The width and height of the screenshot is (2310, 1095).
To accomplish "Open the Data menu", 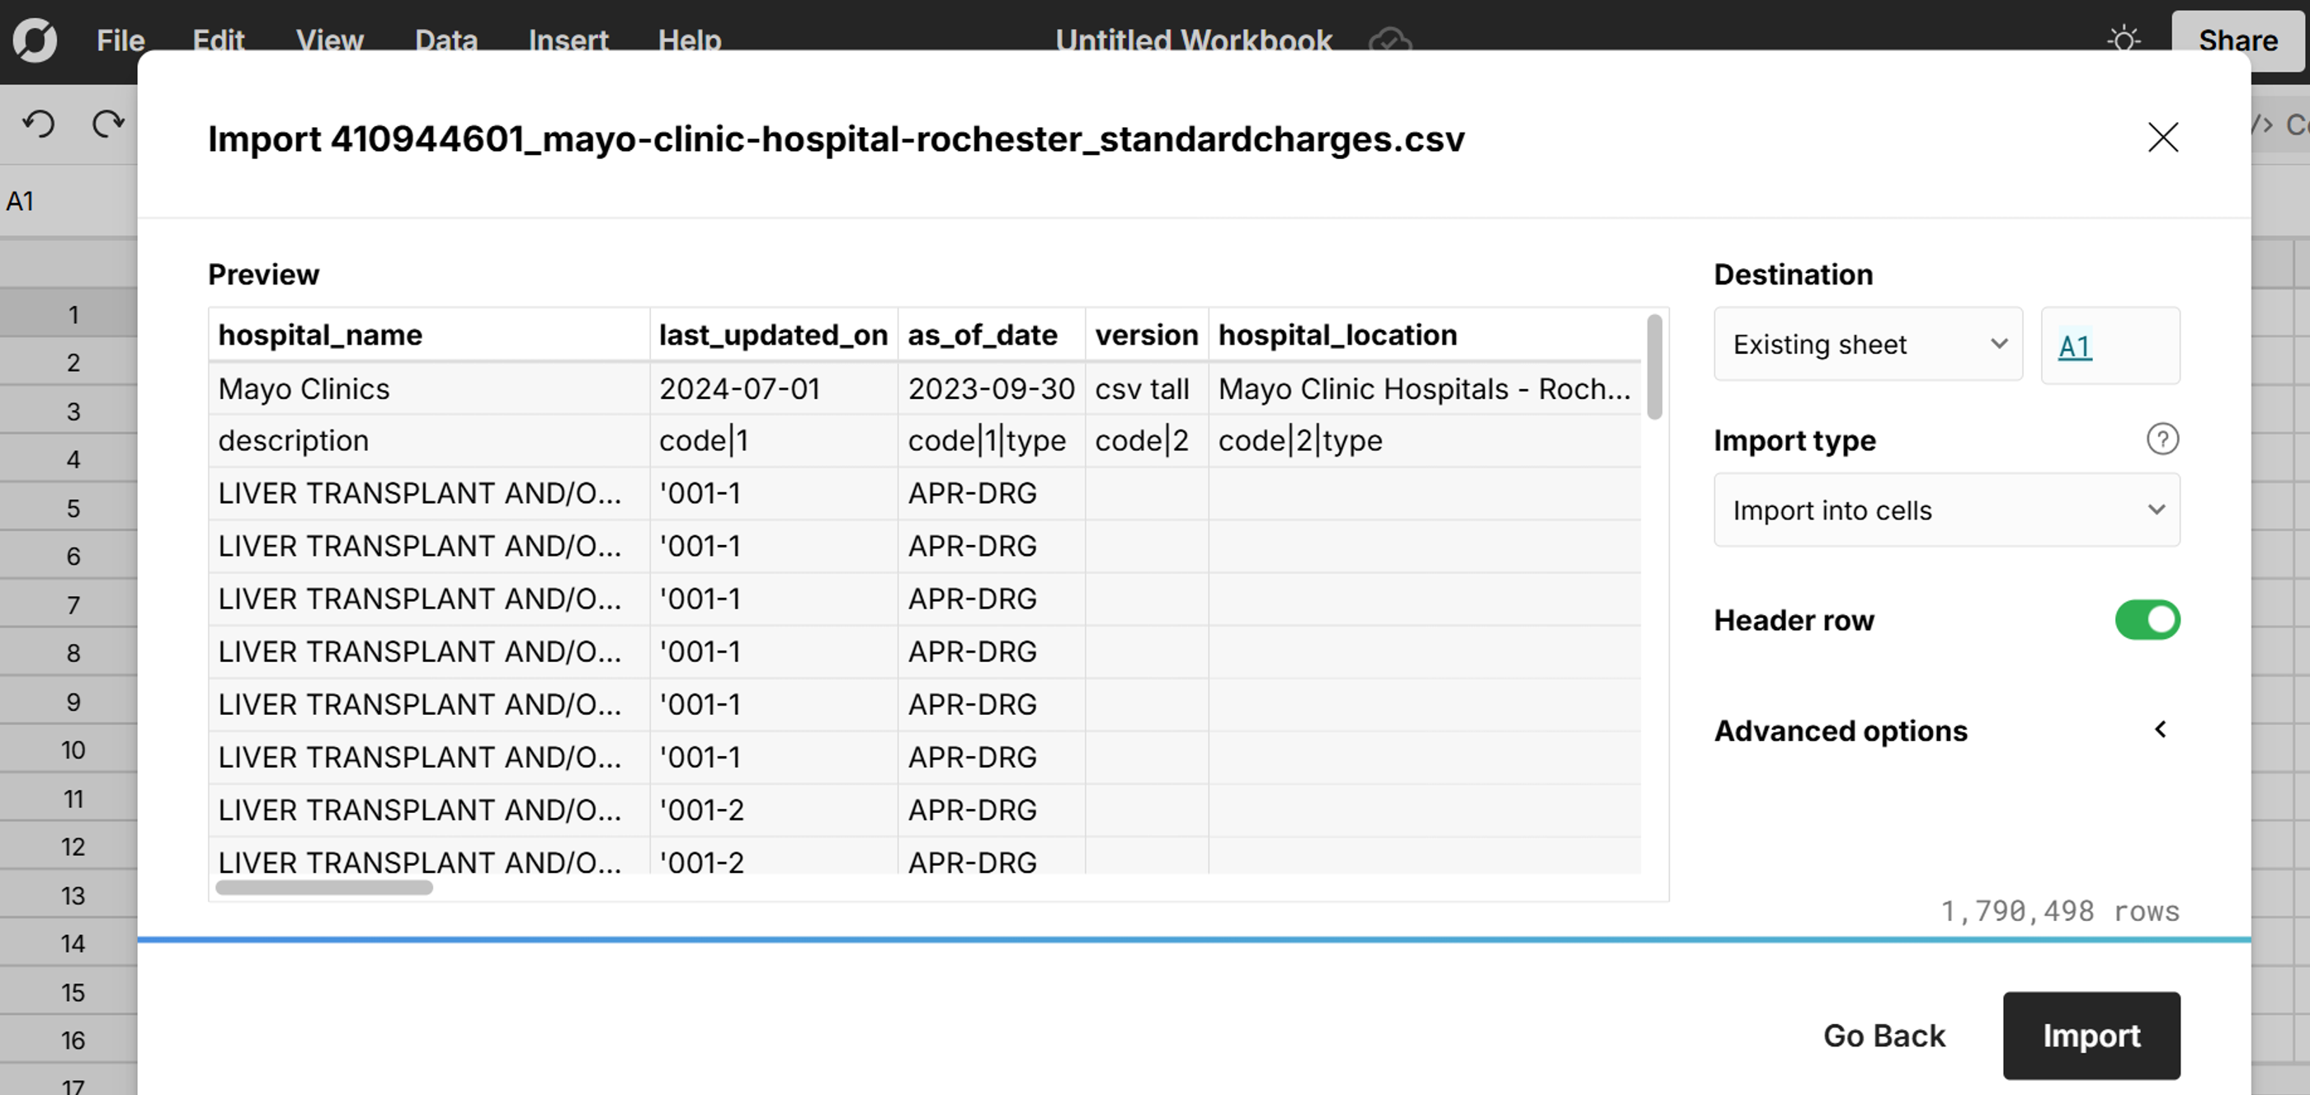I will (x=445, y=40).
